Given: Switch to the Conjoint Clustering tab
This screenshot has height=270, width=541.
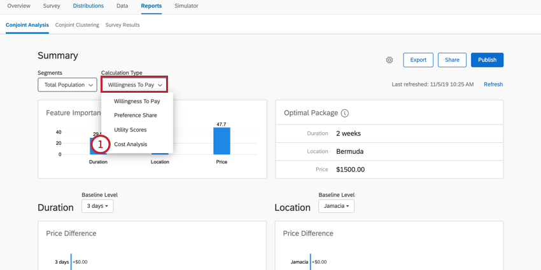Looking at the screenshot, I should pos(77,25).
